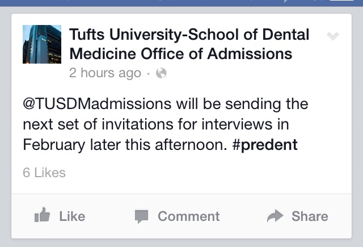Follow the #predent hashtag
The height and width of the screenshot is (247, 363).
(x=265, y=144)
